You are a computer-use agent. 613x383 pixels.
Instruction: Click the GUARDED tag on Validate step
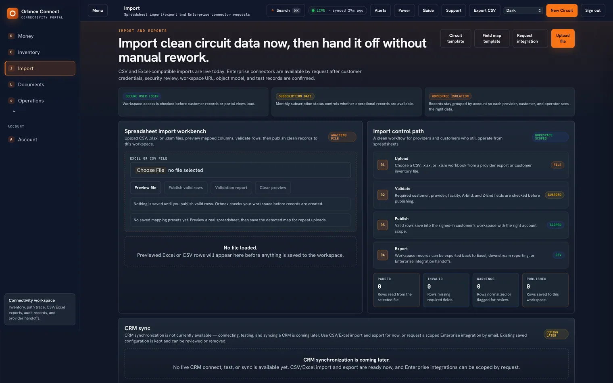coord(555,195)
